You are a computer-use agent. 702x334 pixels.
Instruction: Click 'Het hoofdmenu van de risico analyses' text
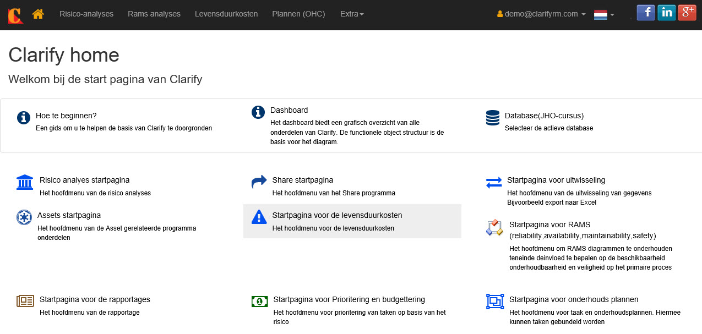point(95,193)
